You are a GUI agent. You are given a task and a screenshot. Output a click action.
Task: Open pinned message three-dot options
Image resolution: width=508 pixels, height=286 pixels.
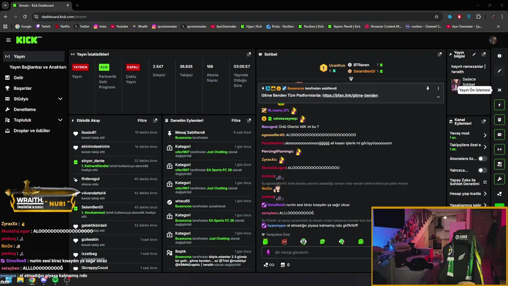(x=438, y=88)
